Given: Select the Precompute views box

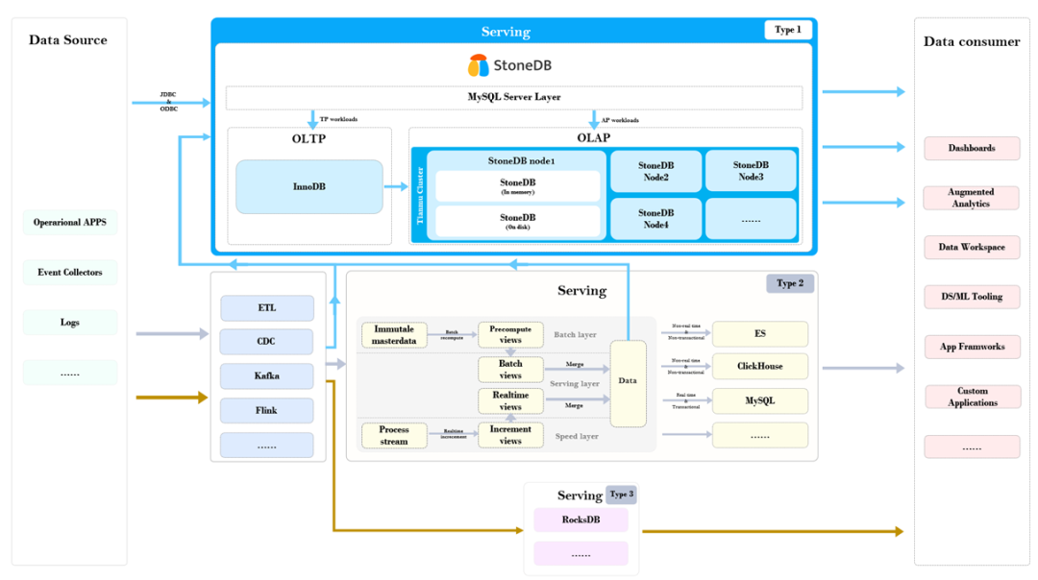Looking at the screenshot, I should [x=510, y=334].
